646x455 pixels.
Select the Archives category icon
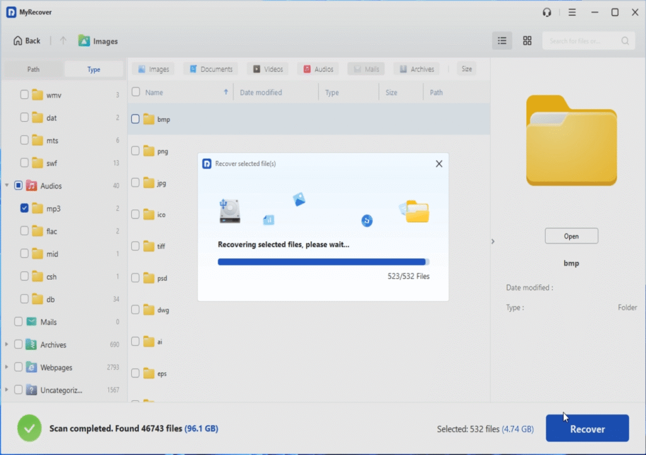(32, 344)
